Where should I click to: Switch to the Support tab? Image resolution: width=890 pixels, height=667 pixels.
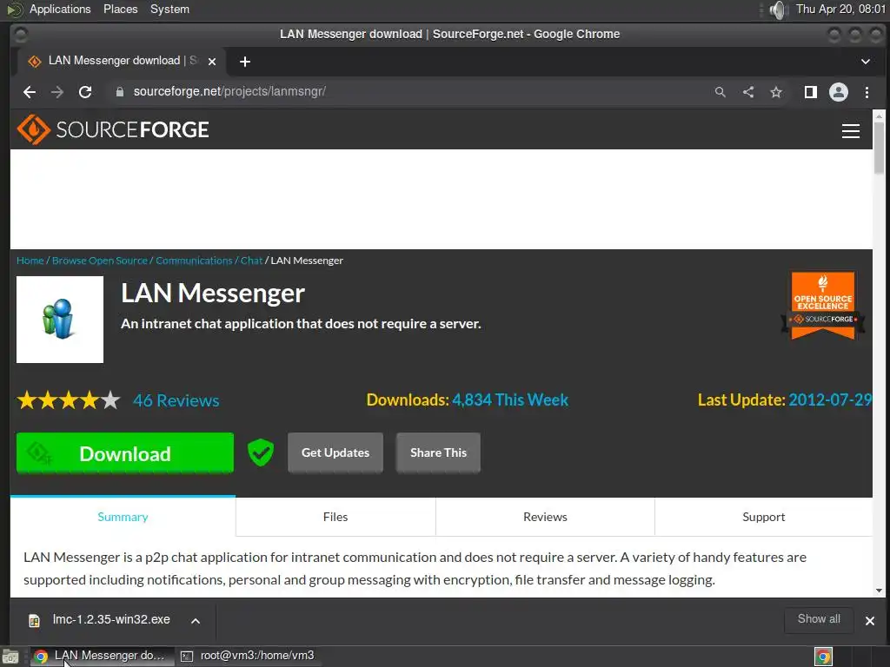pyautogui.click(x=763, y=517)
